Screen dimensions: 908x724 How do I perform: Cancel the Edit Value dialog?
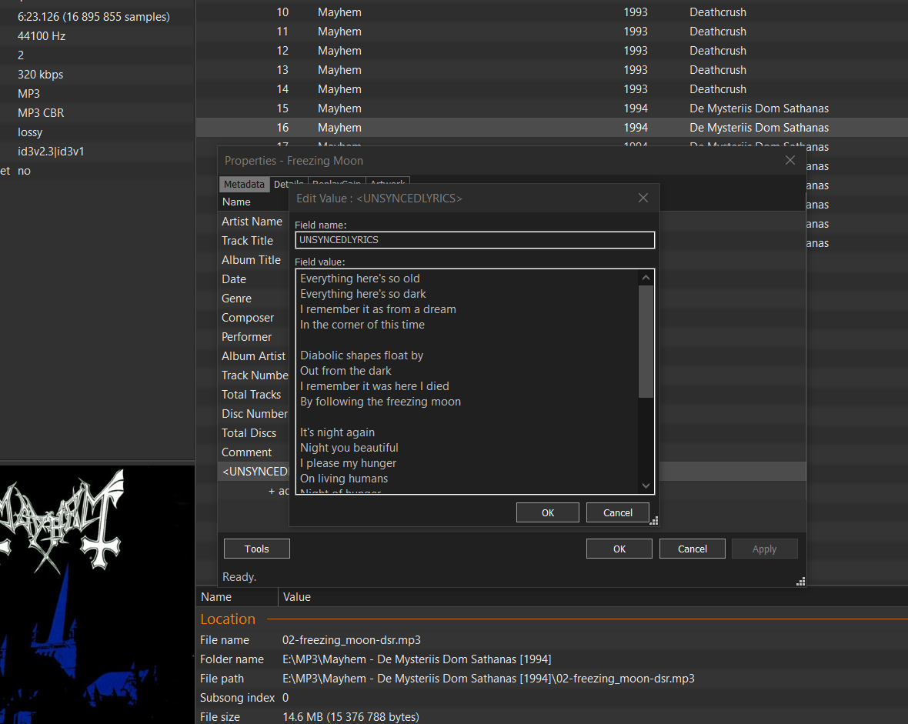(x=617, y=512)
